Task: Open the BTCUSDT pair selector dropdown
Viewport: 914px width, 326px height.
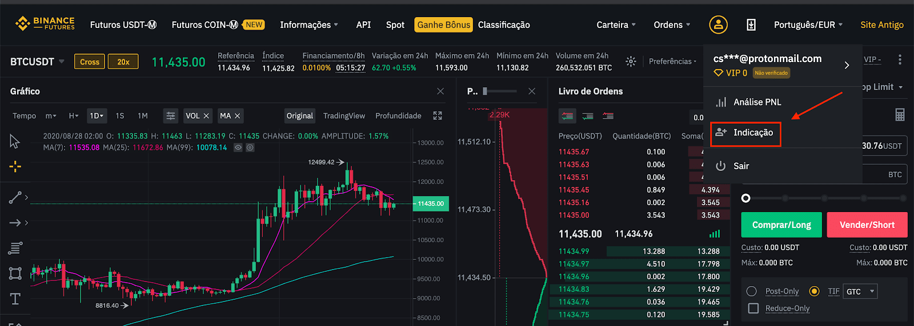Action: coord(37,62)
